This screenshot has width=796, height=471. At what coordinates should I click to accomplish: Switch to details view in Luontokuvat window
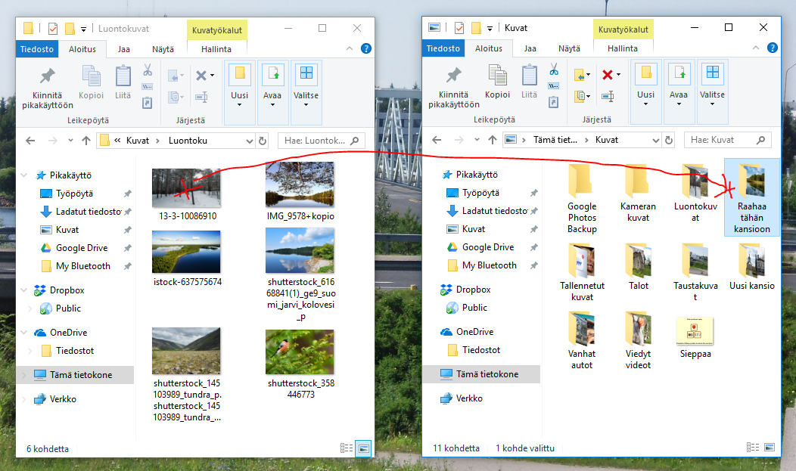(347, 448)
